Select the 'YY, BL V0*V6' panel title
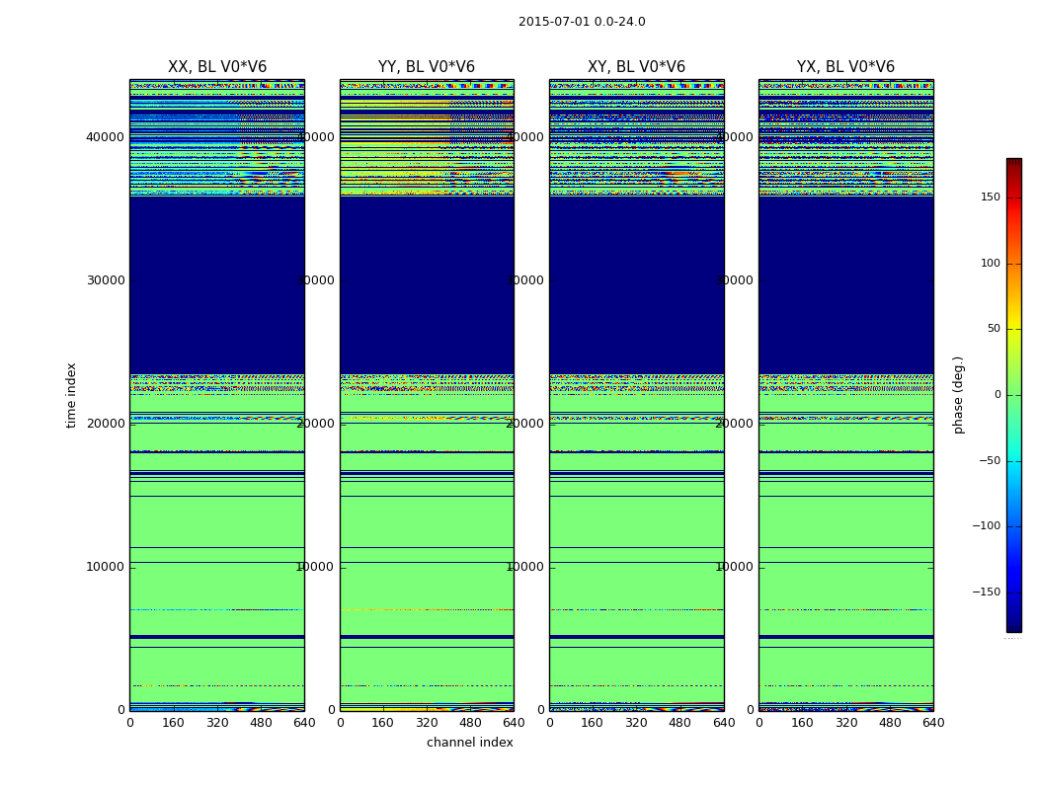Viewport: 1037px width, 790px height. [427, 67]
